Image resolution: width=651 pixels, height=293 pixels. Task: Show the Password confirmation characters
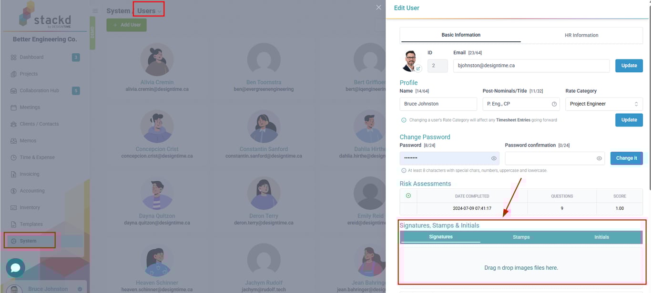pos(599,158)
